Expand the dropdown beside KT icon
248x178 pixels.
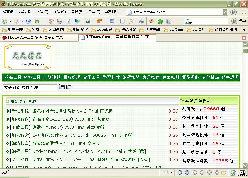[x=94, y=21]
